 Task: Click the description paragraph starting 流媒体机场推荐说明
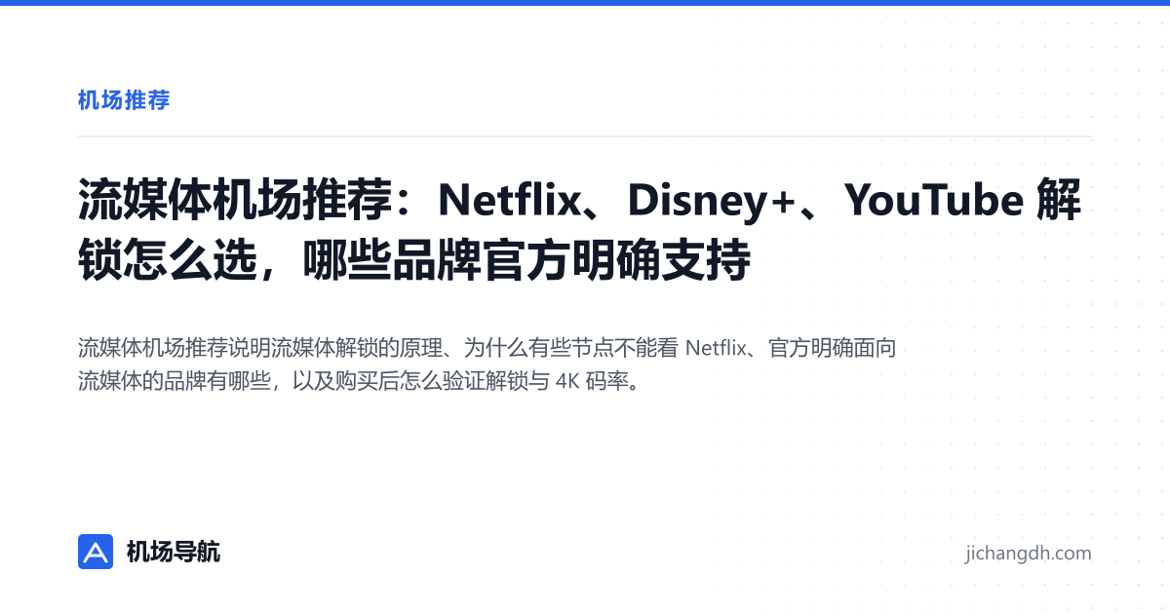coord(487,364)
